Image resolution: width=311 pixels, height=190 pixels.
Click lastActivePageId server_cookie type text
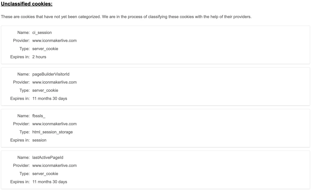(x=45, y=174)
